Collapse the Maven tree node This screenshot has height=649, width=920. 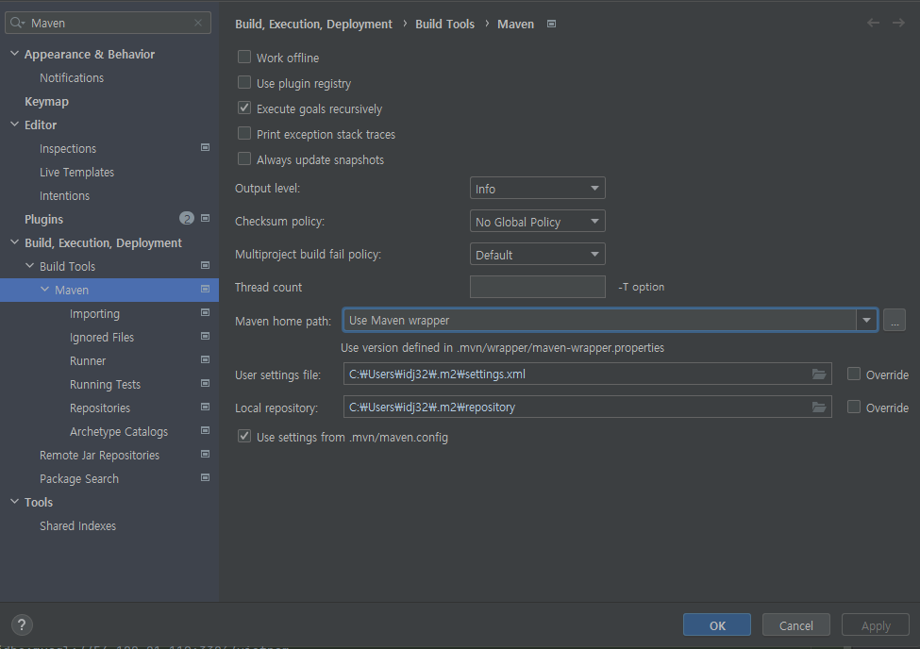point(45,289)
